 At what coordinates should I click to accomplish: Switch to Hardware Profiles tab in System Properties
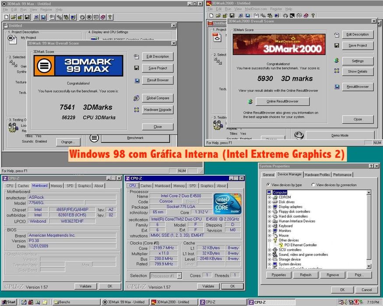317,175
